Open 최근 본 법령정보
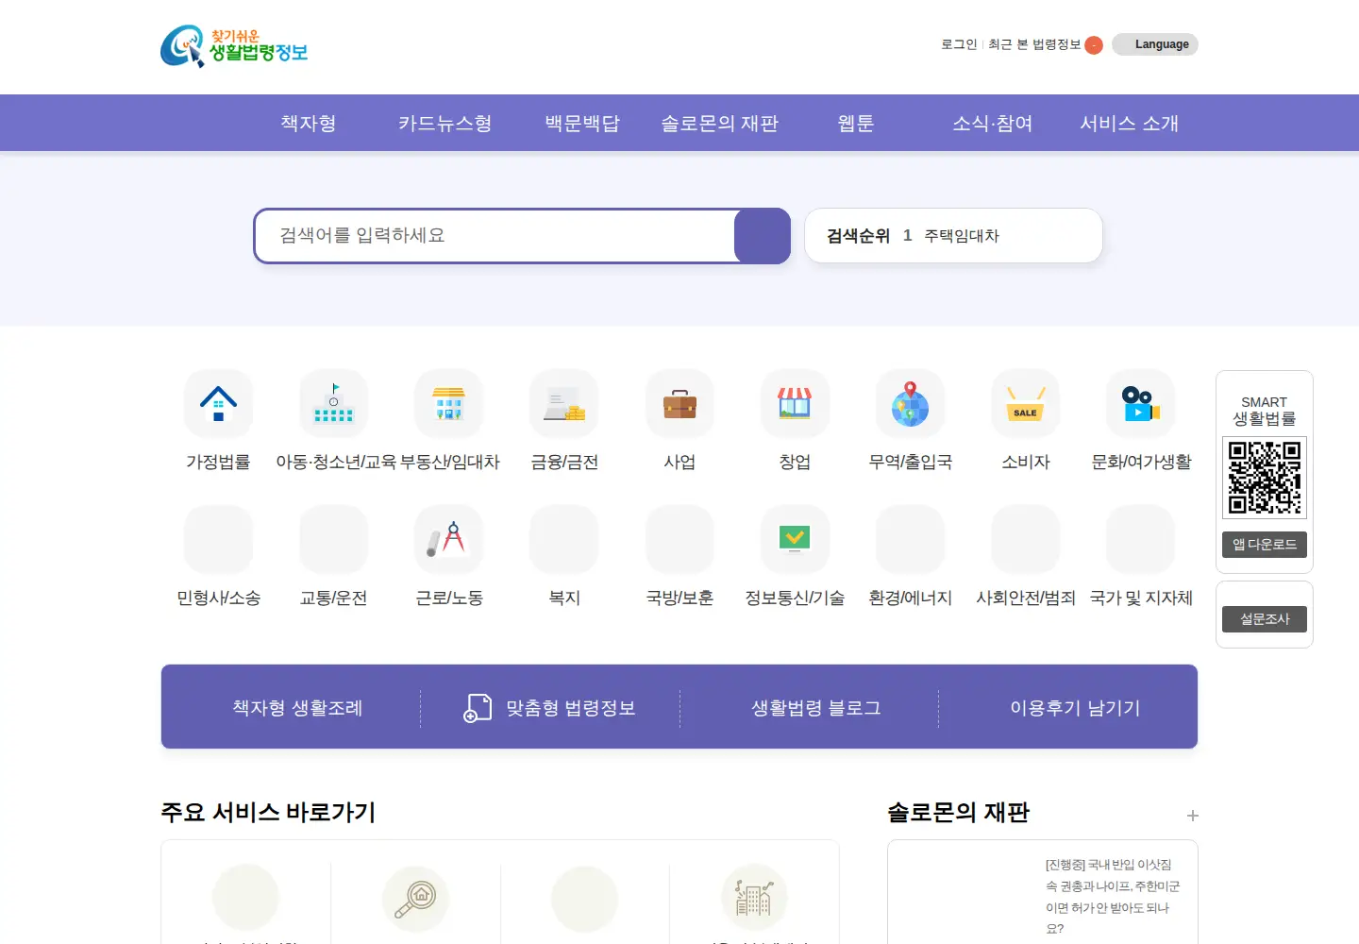 point(1034,44)
